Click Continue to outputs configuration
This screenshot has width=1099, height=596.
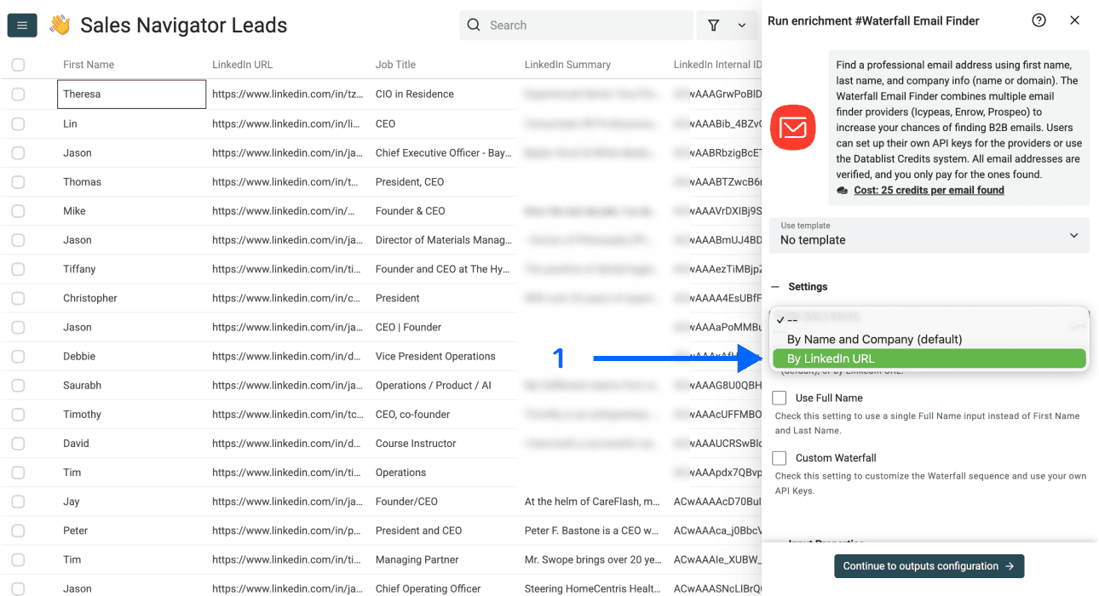click(929, 565)
